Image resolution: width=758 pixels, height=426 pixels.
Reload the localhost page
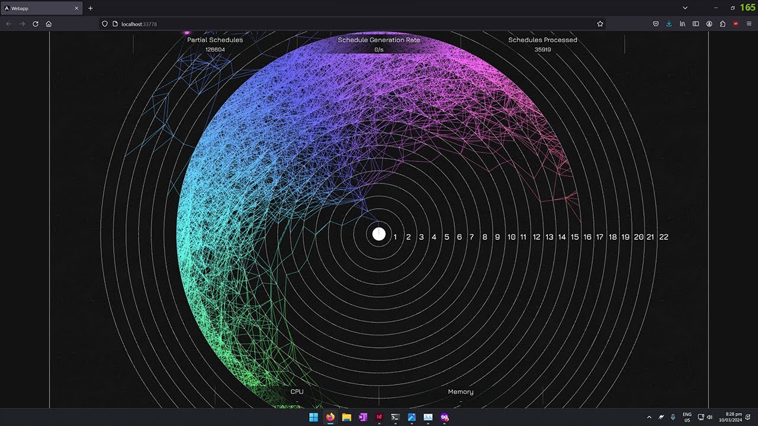36,24
